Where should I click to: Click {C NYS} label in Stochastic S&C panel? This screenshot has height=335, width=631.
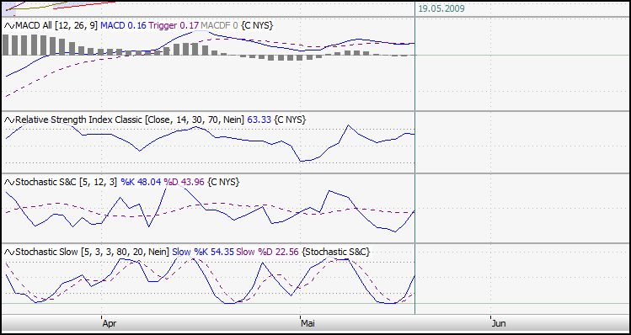224,183
